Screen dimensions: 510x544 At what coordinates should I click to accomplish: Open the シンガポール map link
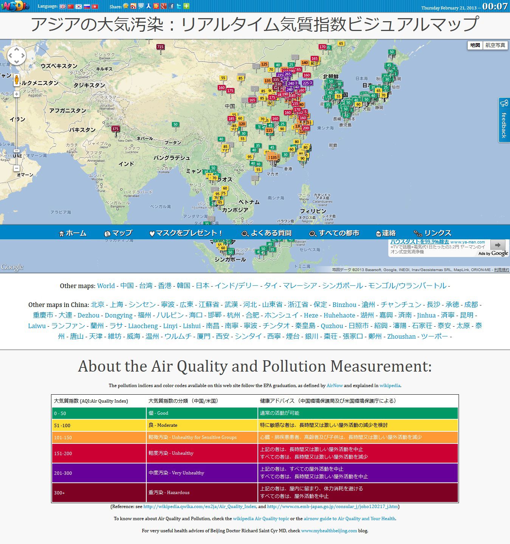pos(343,286)
